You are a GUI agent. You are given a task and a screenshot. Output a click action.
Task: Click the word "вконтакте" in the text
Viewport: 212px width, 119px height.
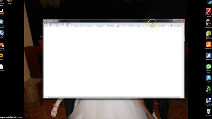point(163,26)
